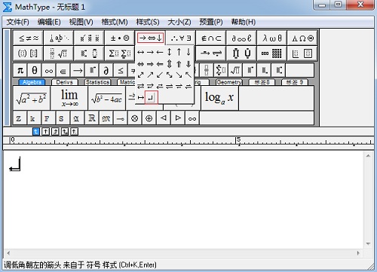Select double down arrow ⇓ in arrows palette
Screen dimensions: 377x272
pyautogui.click(x=188, y=64)
